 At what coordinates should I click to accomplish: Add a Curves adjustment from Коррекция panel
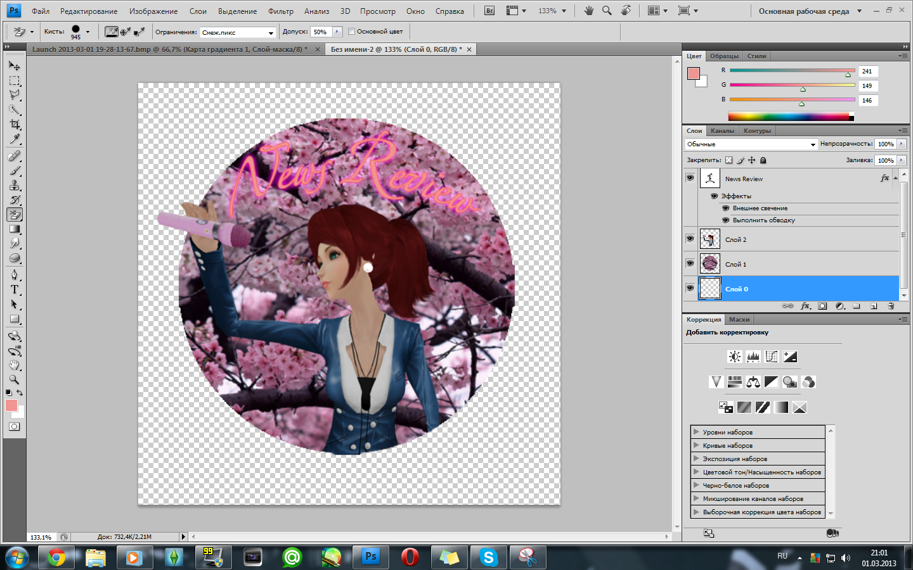pyautogui.click(x=772, y=357)
